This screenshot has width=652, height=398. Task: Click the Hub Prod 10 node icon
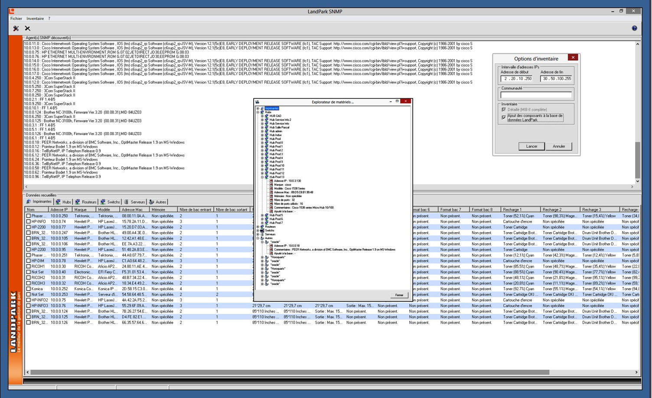(x=267, y=165)
